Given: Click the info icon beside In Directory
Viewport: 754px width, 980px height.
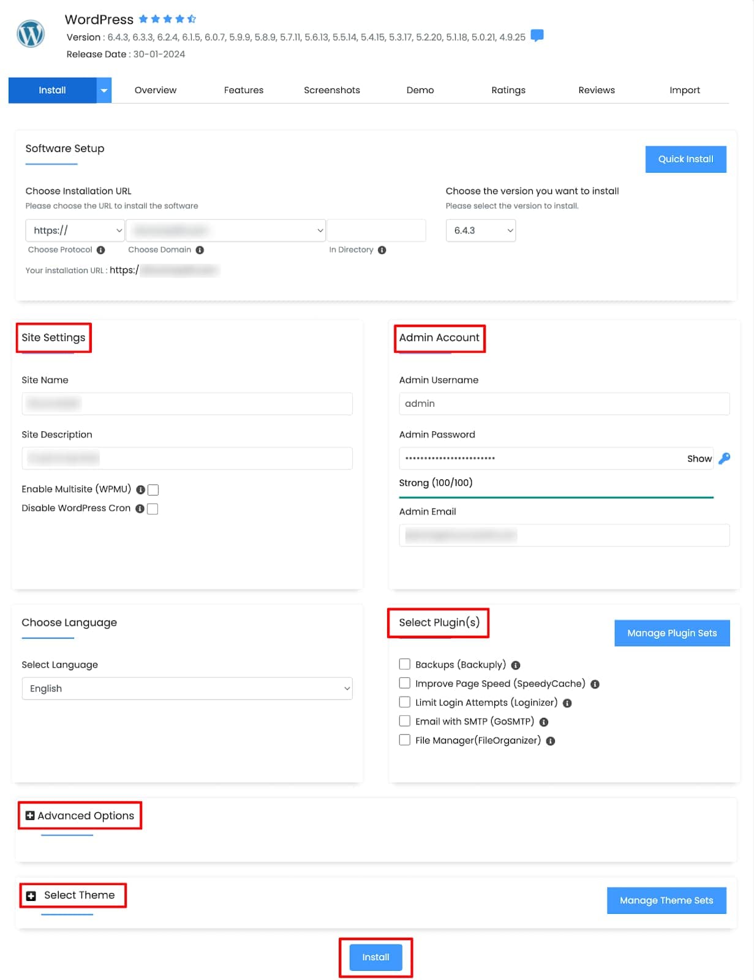Looking at the screenshot, I should pos(382,250).
